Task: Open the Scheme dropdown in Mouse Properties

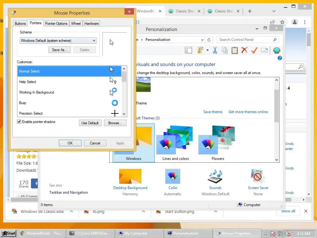Action: point(58,41)
